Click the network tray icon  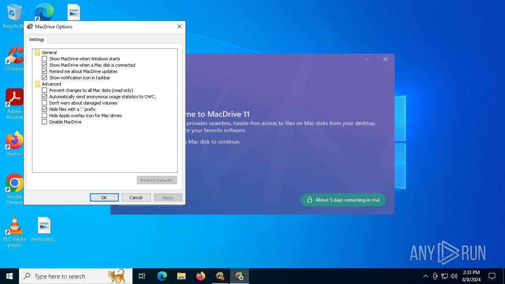click(x=445, y=276)
